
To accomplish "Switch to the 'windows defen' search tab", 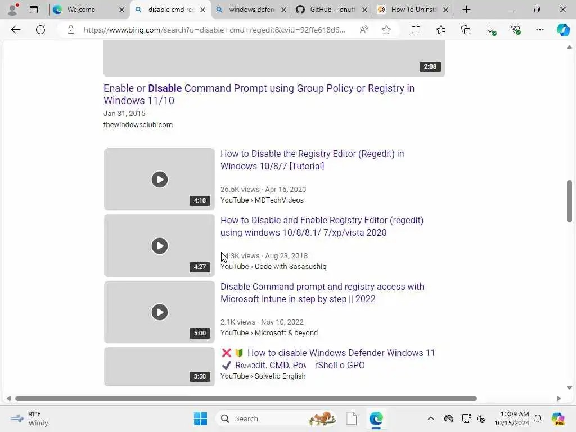I will tap(251, 10).
